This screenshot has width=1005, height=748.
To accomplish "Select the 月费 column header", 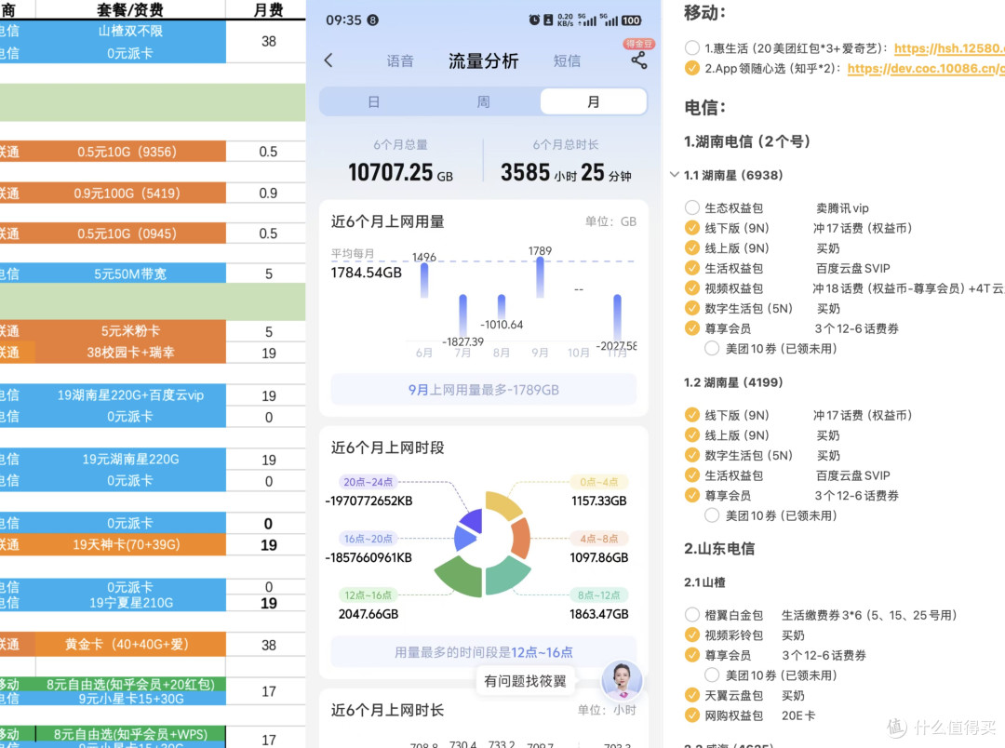I will coord(268,9).
